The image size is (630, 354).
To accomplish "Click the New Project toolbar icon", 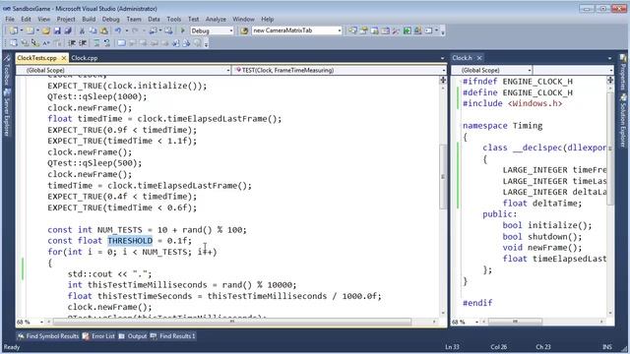I will [13, 30].
